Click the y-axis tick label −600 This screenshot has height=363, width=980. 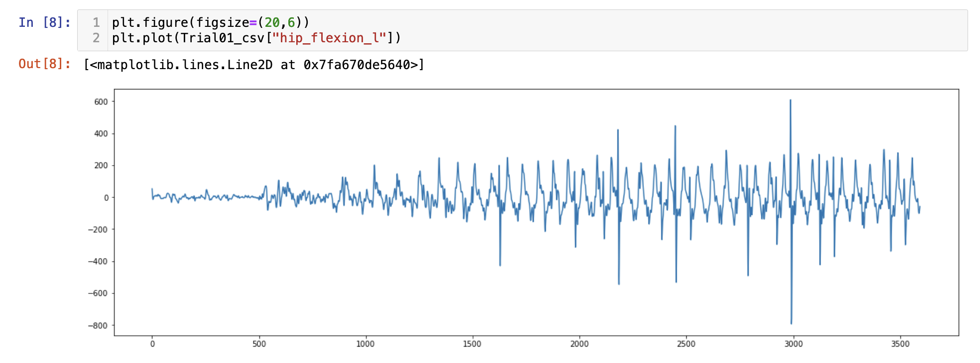click(98, 293)
